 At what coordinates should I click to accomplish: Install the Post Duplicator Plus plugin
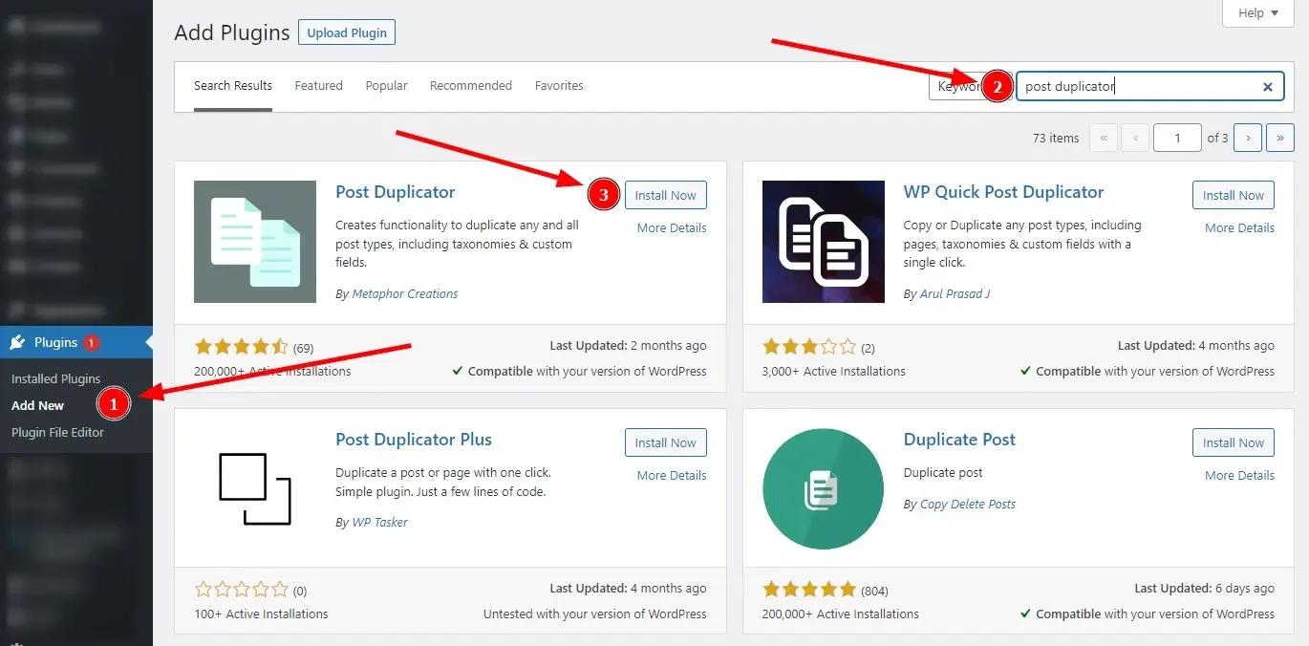point(666,442)
